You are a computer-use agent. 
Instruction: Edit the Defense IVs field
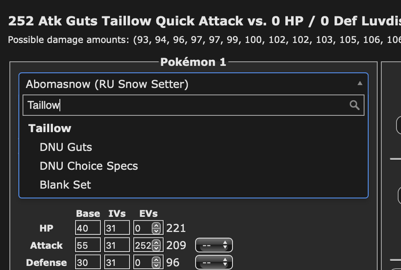117,262
